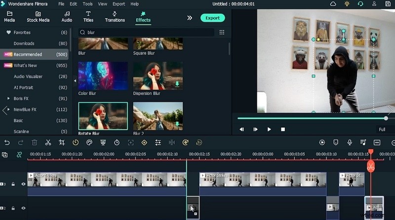Open the audio mixer icon
Screen dimensions: 395x220
363,142
